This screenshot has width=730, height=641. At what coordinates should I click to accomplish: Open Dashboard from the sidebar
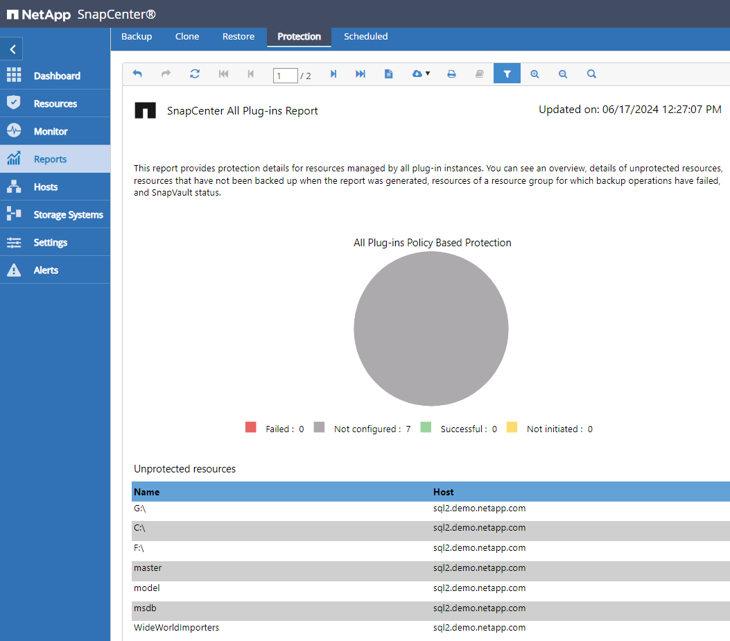coord(56,76)
